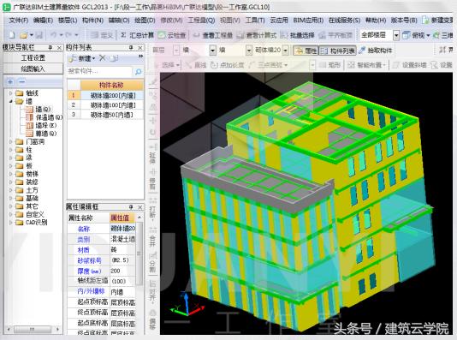Click 合并 merge tool in vertical toolbar
This screenshot has height=340, width=457.
pyautogui.click(x=152, y=237)
